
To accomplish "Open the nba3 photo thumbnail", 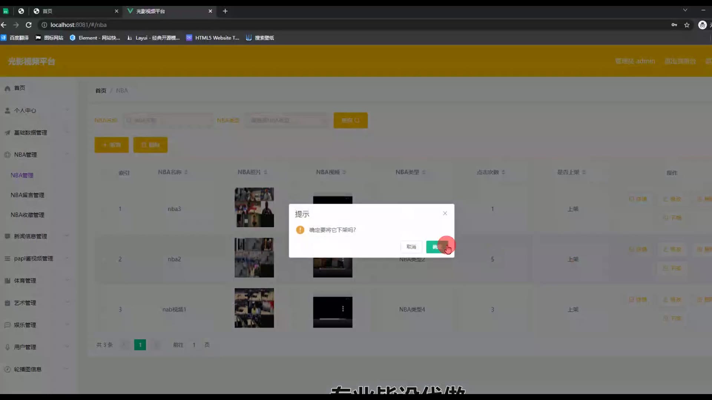I will click(x=254, y=207).
